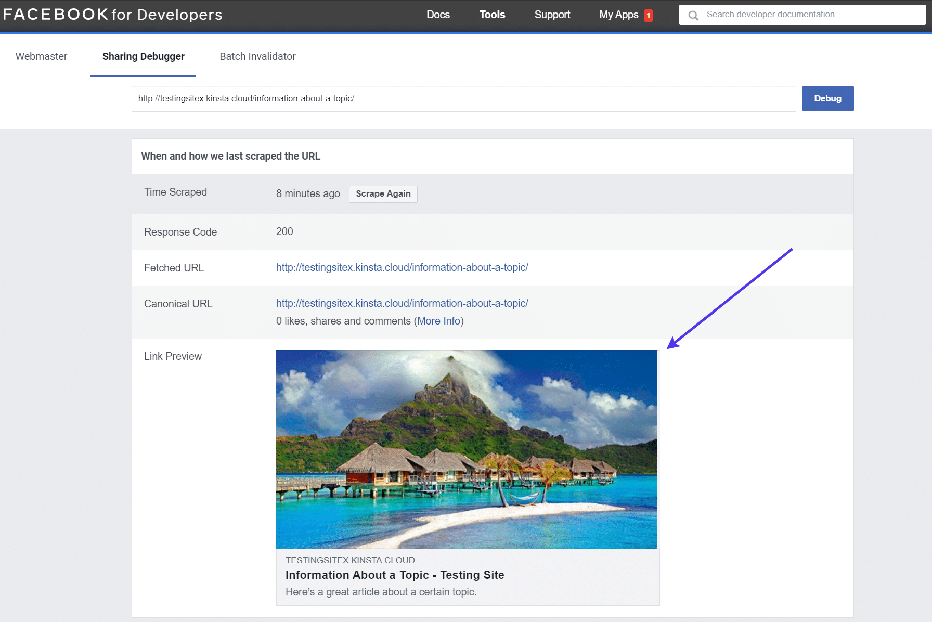Screen dimensions: 932x622
Task: Open the Information About a Topic preview headline
Action: [x=395, y=575]
